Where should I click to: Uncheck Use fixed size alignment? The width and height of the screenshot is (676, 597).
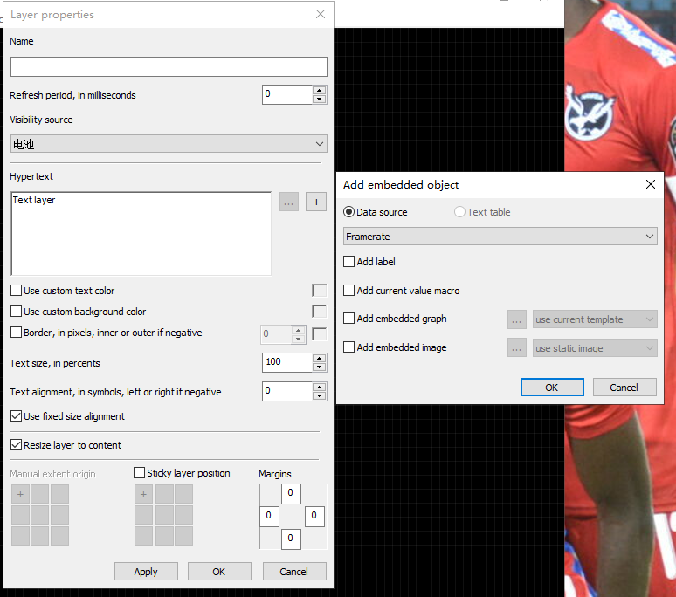[x=17, y=416]
